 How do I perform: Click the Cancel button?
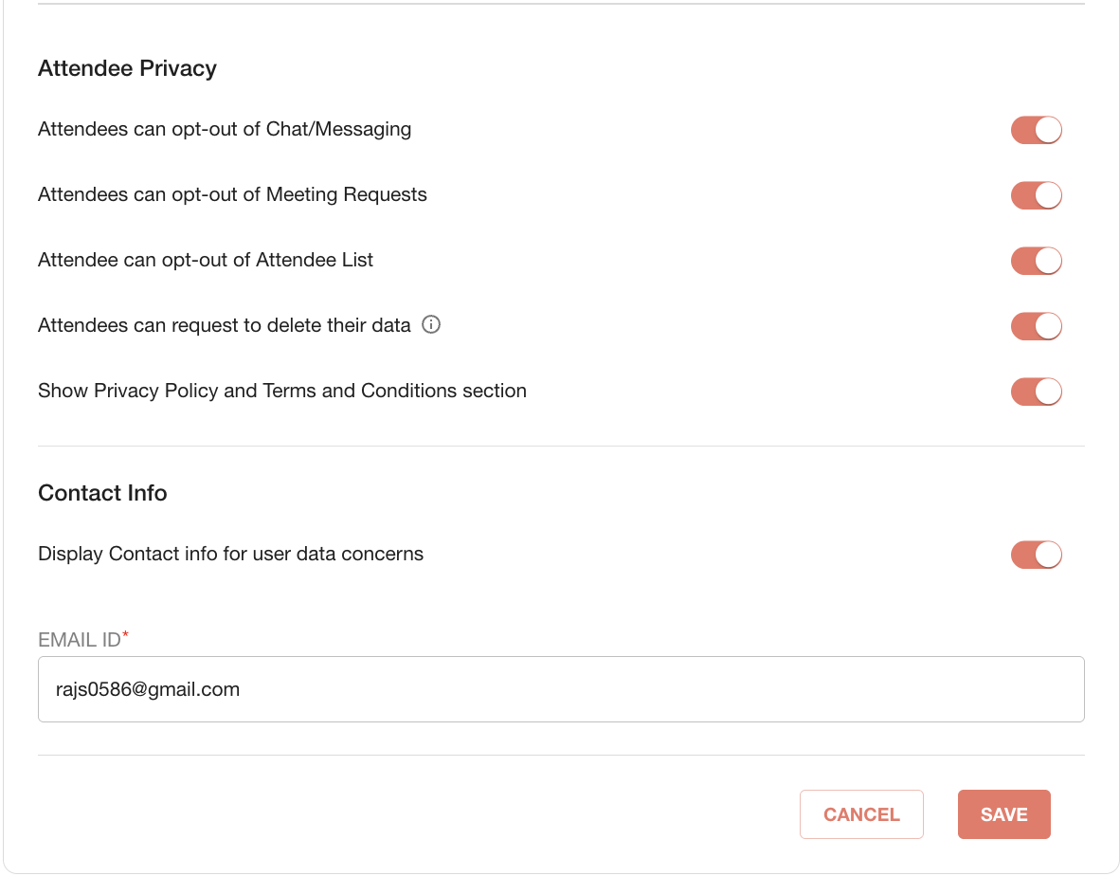tap(861, 813)
